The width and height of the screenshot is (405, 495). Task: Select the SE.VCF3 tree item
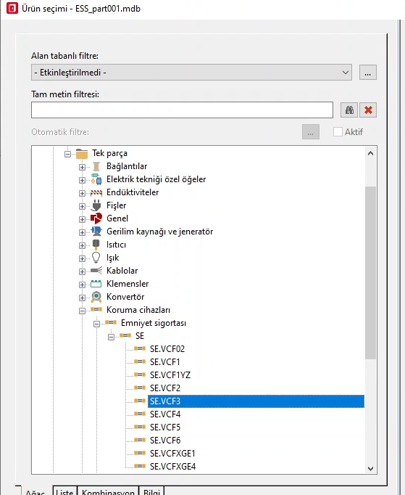(x=256, y=401)
